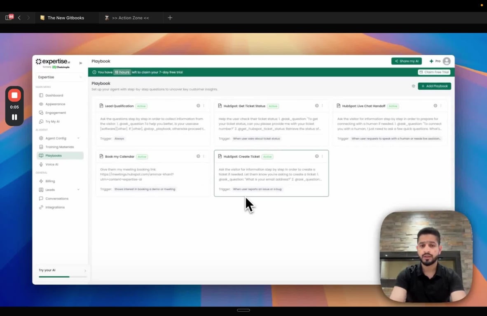Click the Claim Free Trial button

[x=434, y=72]
